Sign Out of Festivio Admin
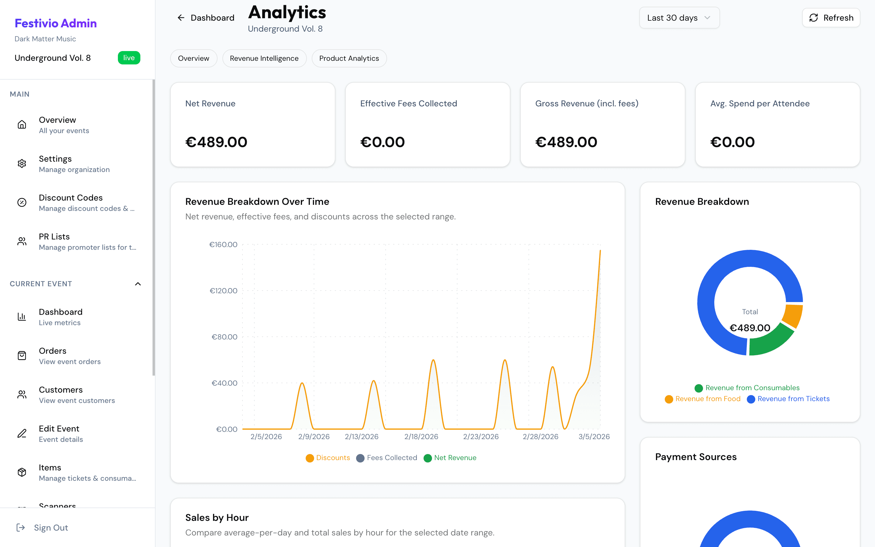The width and height of the screenshot is (875, 547). click(51, 528)
